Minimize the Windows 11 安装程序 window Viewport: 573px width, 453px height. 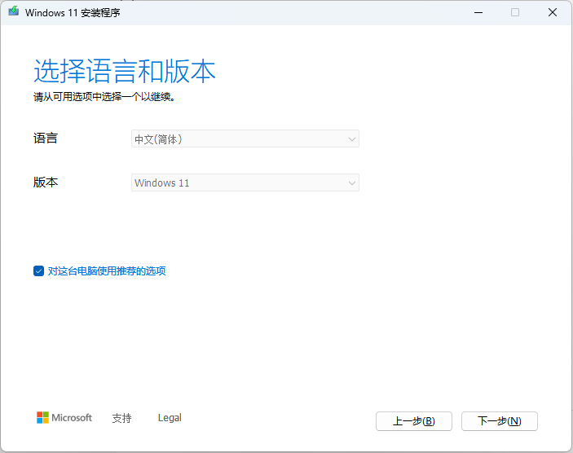pos(478,12)
